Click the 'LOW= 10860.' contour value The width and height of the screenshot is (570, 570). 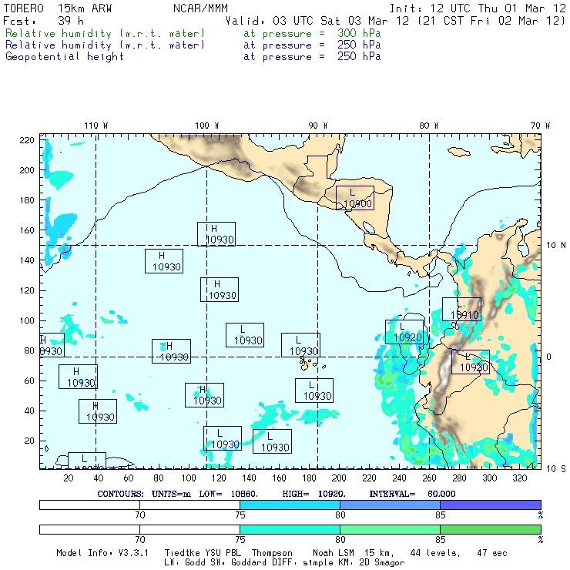[x=228, y=494]
